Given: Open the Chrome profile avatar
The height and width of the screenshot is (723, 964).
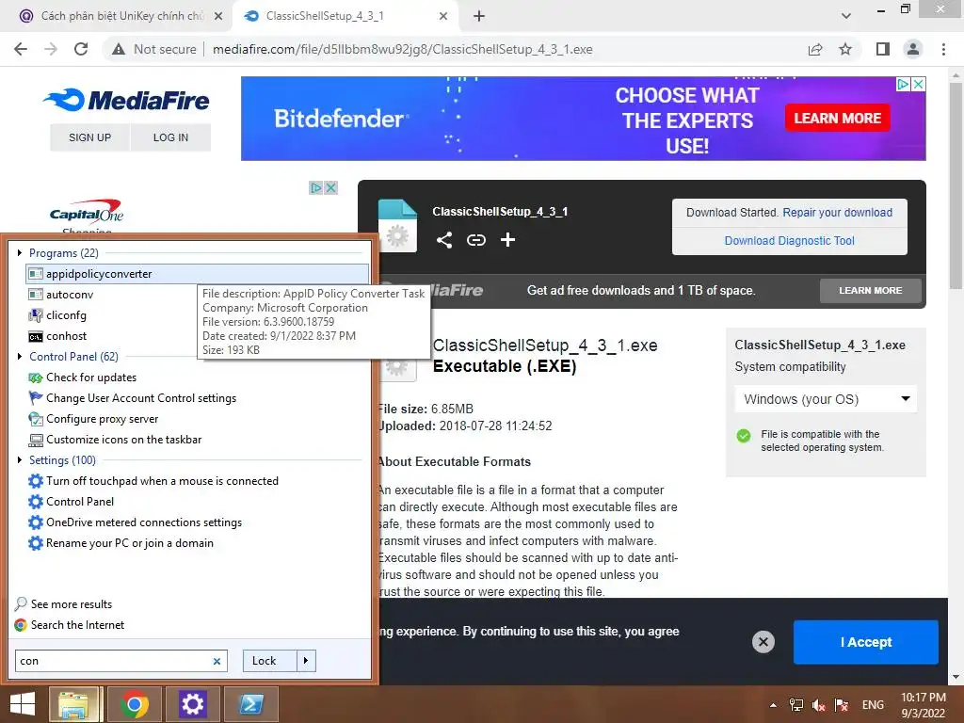Looking at the screenshot, I should [x=913, y=49].
